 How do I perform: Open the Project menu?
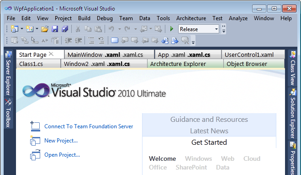(63, 18)
